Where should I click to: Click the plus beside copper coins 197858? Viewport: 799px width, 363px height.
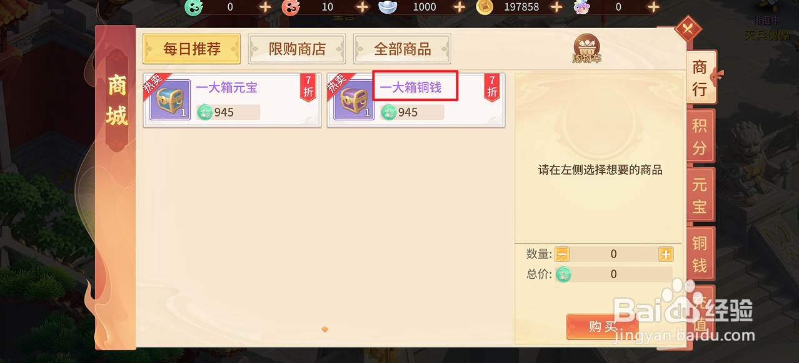pos(556,7)
